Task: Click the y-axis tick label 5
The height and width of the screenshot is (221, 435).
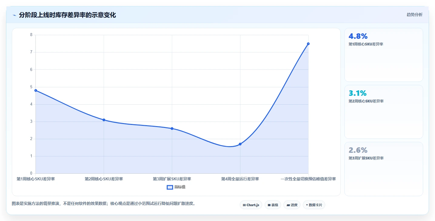Action: pyautogui.click(x=31, y=87)
